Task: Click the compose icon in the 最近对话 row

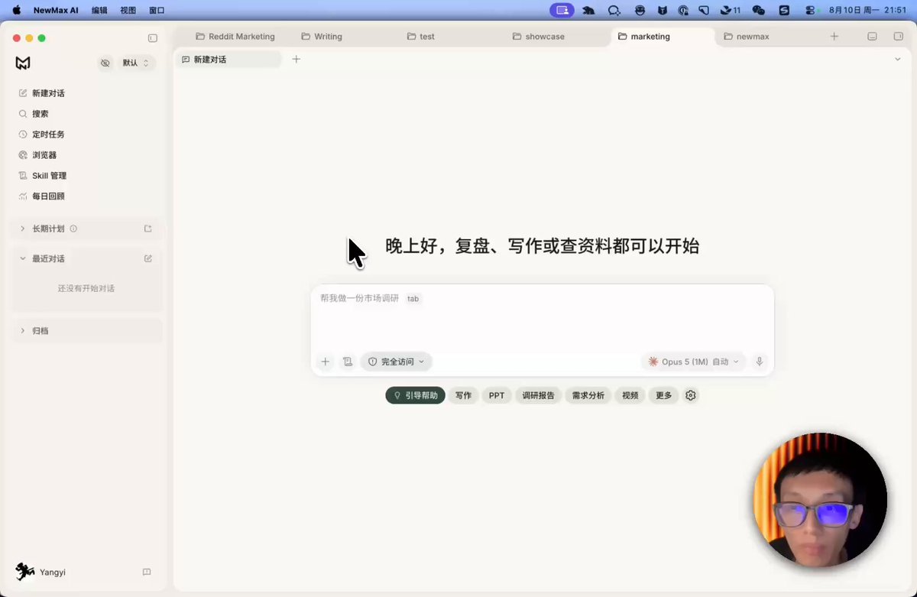Action: click(148, 258)
